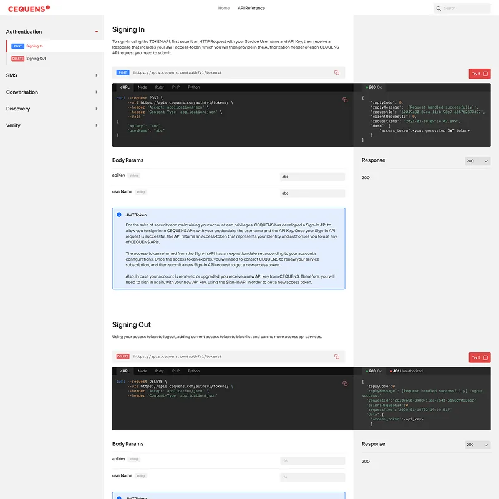
Task: Click Try It button for Signing Out
Action: click(480, 357)
